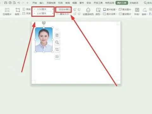Toggle the Lock Aspect Ratio (锁定纵横比) checkbox
Screen dimensions: 152x114
click(x=58, y=9)
